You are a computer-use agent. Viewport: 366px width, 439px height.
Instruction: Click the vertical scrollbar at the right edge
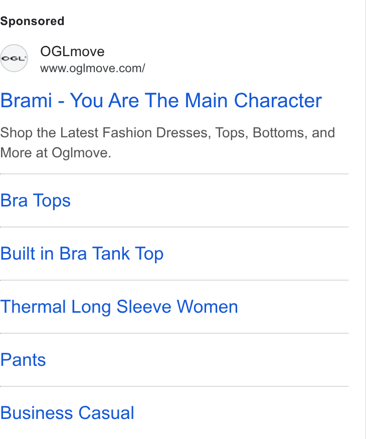[x=365, y=220]
